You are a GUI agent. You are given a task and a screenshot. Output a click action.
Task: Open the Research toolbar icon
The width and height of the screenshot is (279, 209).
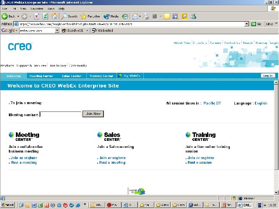coord(175,17)
